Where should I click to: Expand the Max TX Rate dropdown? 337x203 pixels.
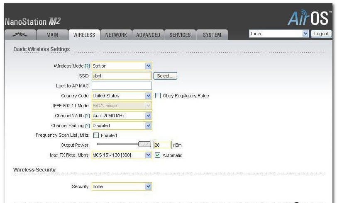click(x=122, y=155)
